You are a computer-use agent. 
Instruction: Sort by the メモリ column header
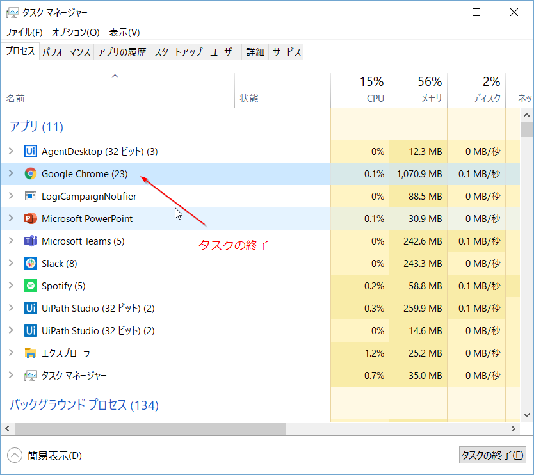418,90
